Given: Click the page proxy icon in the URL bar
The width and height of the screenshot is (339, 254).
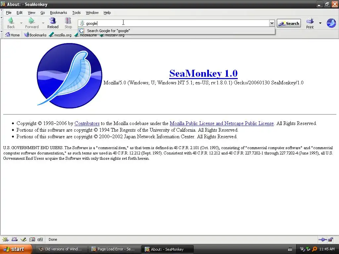Looking at the screenshot, I should pyautogui.click(x=82, y=23).
